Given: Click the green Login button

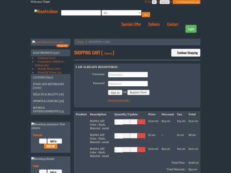Looking at the screenshot, I should pos(191,29).
